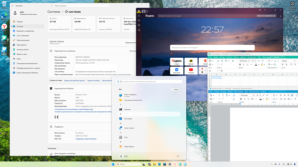The image size is (298, 167).
Task: Open the document editor font size dropdown
Action: (260, 95)
